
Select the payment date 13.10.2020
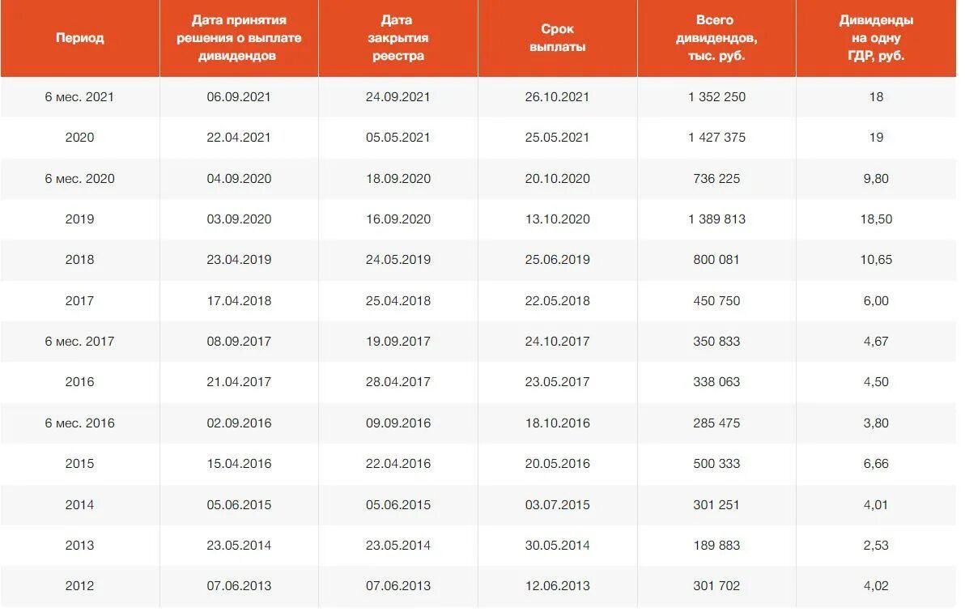tap(558, 220)
